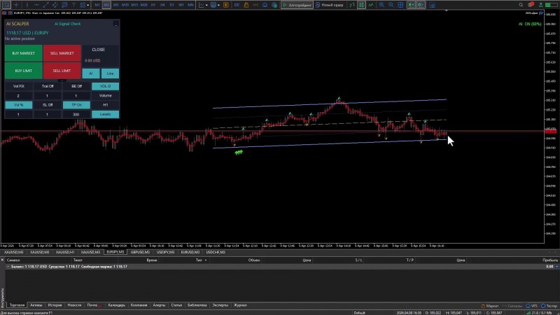Click the orange dollar toolbar icon
The image size is (560, 315).
(x=226, y=5)
